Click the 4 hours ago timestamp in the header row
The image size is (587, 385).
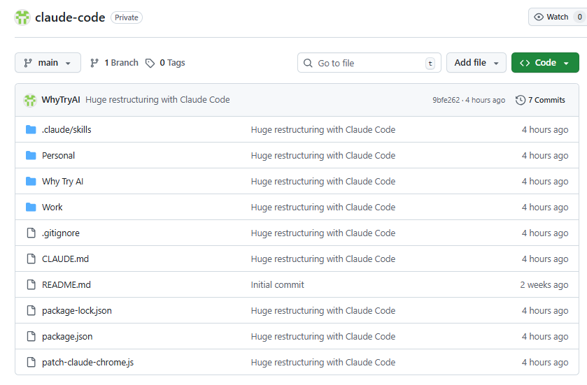coord(485,100)
